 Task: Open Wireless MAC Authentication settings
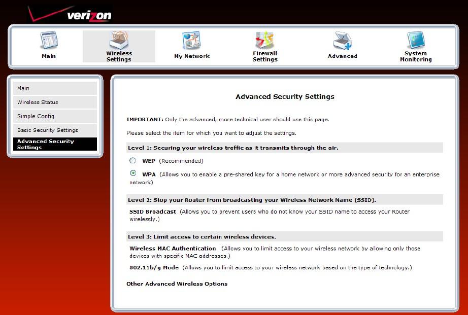[175, 249]
